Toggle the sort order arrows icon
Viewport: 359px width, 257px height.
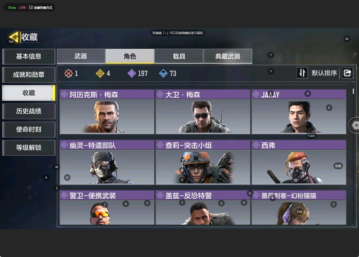[x=302, y=73]
